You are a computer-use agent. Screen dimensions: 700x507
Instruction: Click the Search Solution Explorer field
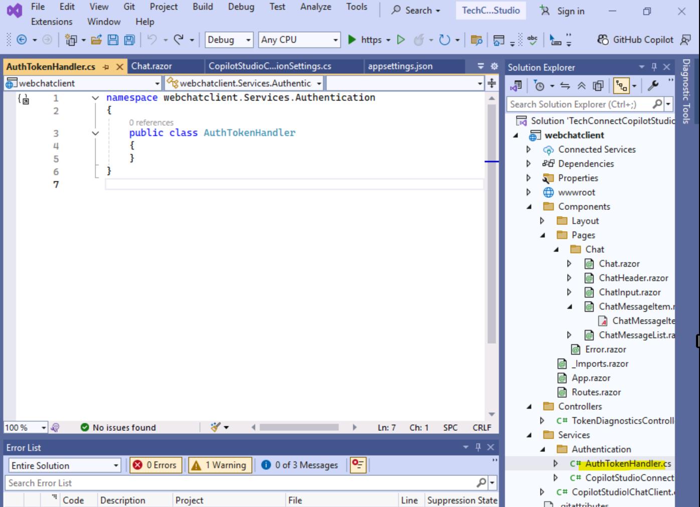pos(580,104)
